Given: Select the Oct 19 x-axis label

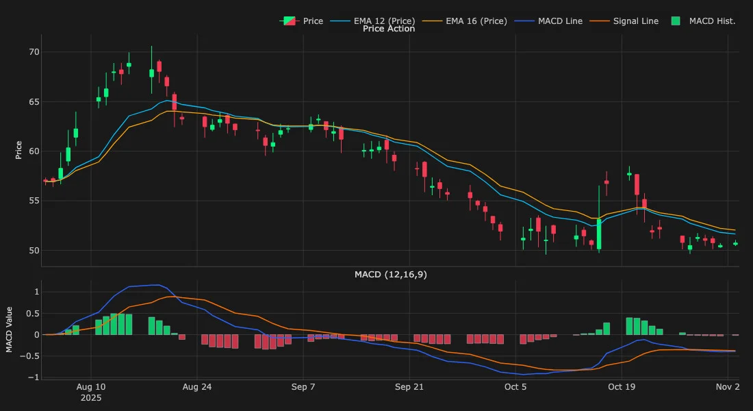Looking at the screenshot, I should (622, 387).
